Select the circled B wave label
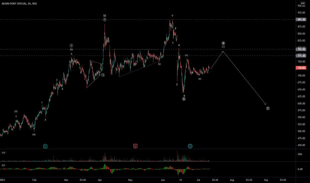Screen dimensions: 310x183 (x=223, y=43)
